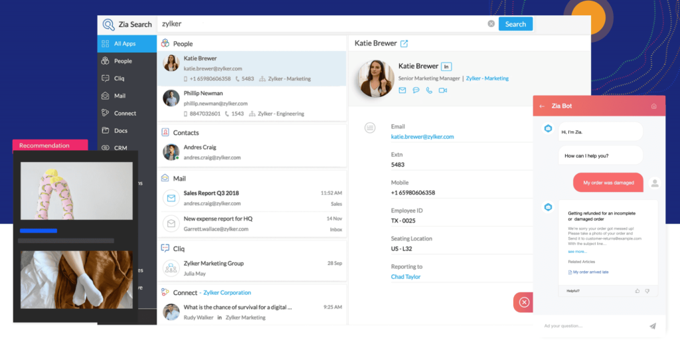Close the bot with red X button

525,302
